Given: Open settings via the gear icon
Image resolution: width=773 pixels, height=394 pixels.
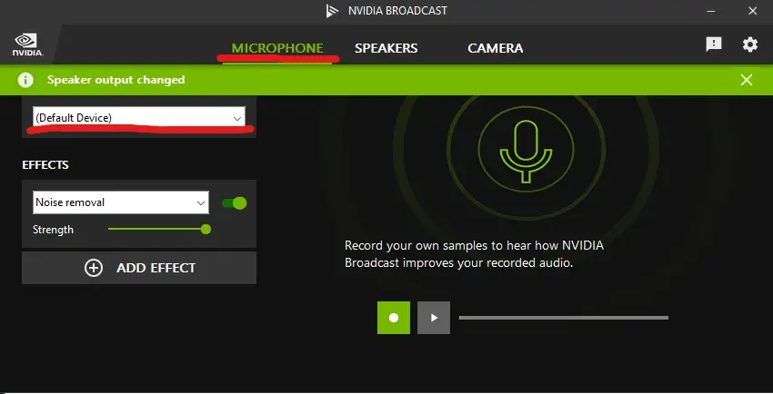Looking at the screenshot, I should [x=749, y=44].
